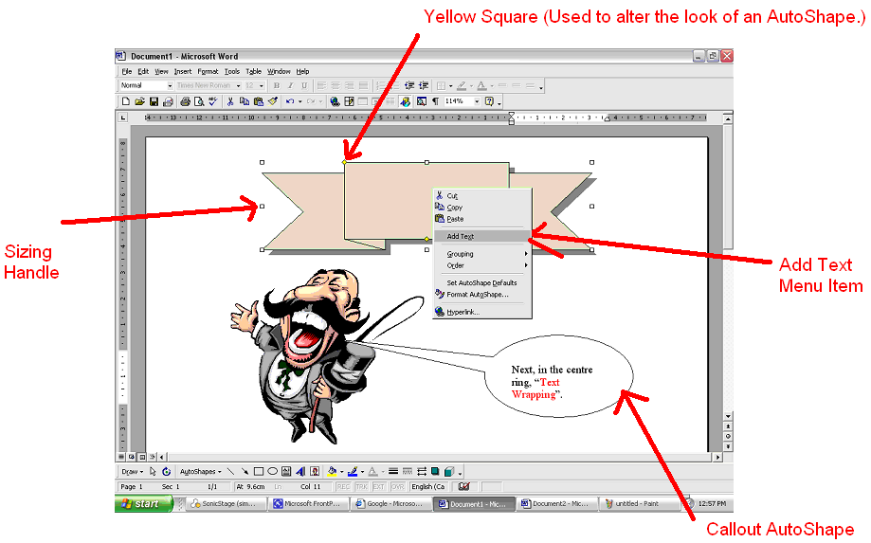Insert WordArt using the slanted A icon
Image resolution: width=871 pixels, height=543 pixels.
[x=300, y=471]
